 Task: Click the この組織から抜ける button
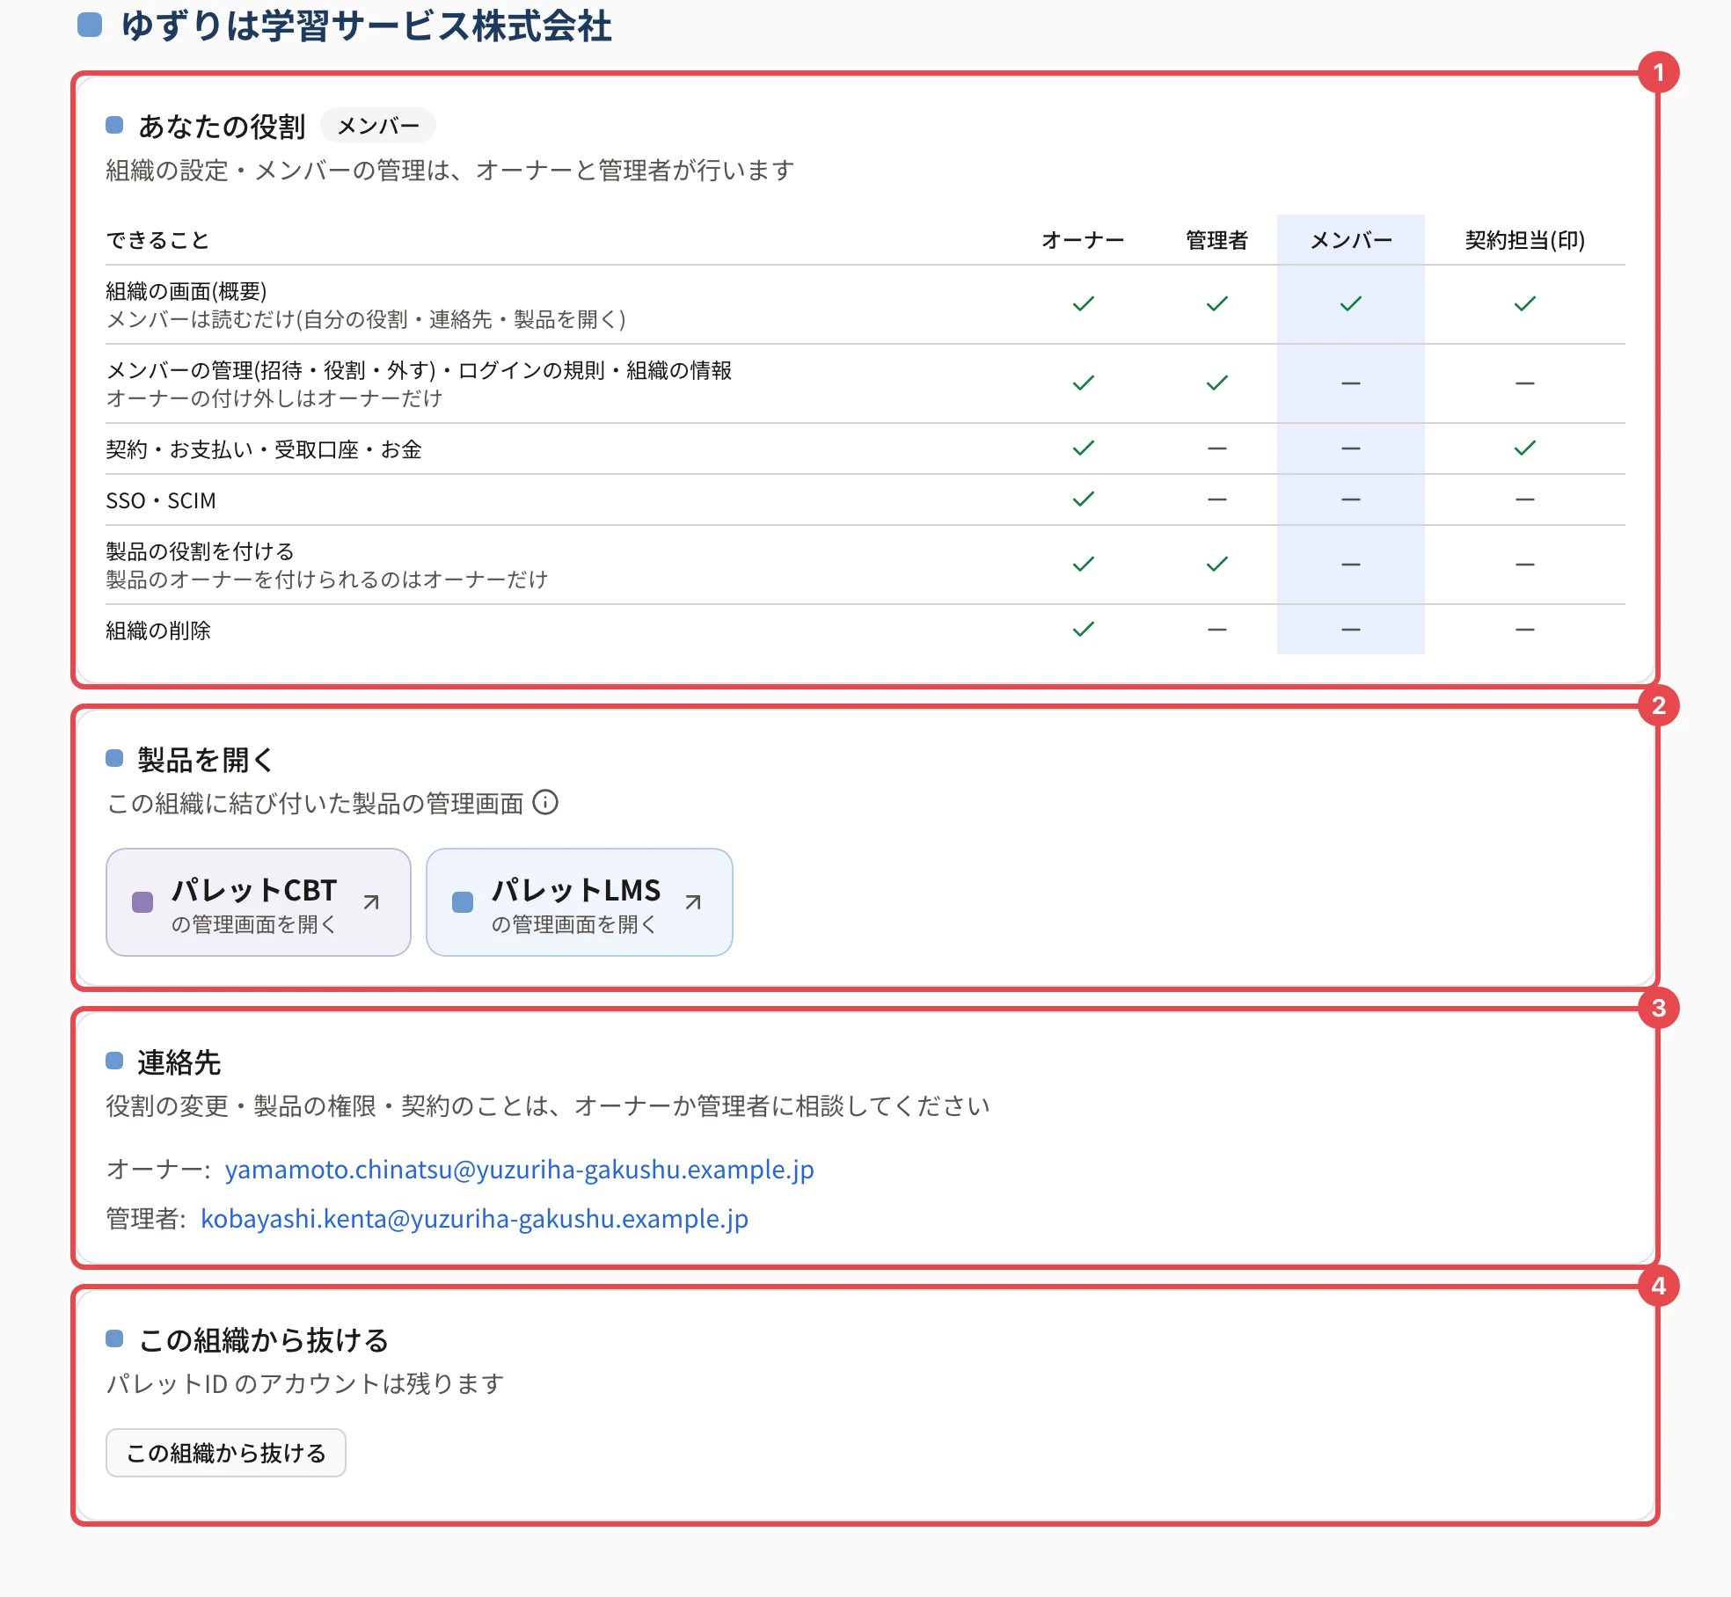click(x=226, y=1453)
